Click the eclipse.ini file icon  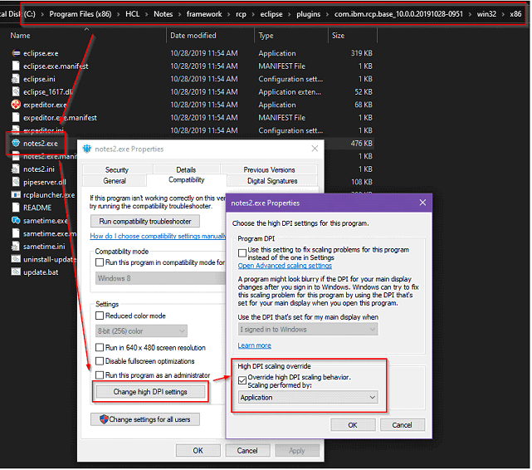pyautogui.click(x=15, y=79)
